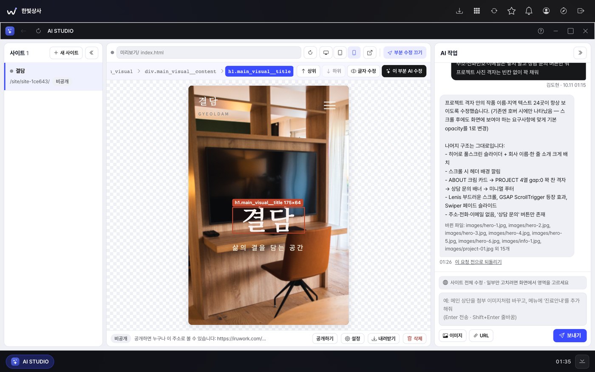Click preview address bar field

(x=209, y=53)
